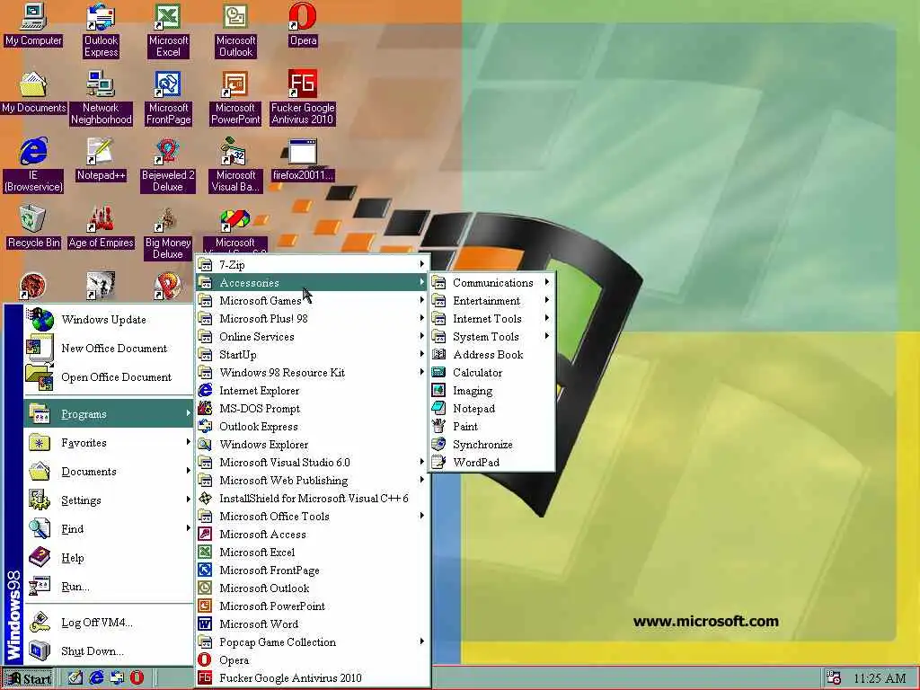Open My Computer desktop icon
The width and height of the screenshot is (920, 690).
(x=33, y=25)
